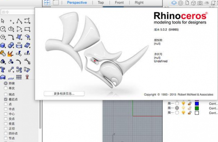The image size is (218, 142).
Task: Click the Ungroup objects tool
Action: 11,62
